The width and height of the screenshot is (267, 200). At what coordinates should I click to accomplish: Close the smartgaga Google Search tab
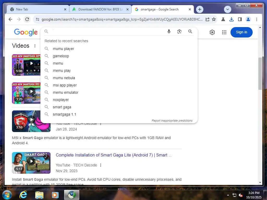coord(190,9)
